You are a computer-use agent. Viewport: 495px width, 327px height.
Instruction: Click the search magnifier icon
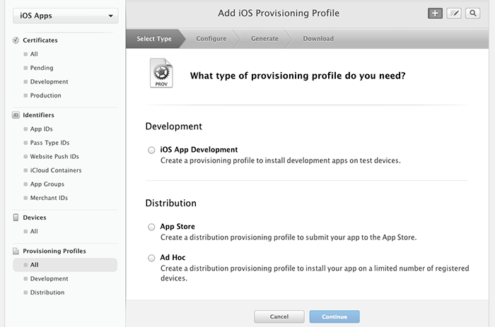click(472, 13)
